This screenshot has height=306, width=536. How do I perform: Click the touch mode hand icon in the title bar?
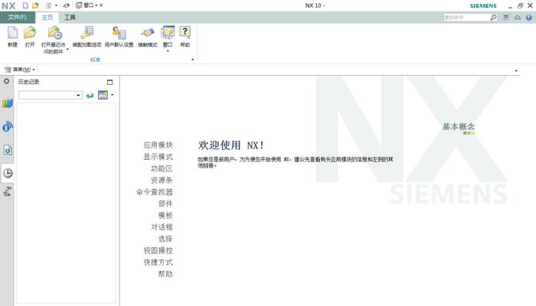[66, 5]
